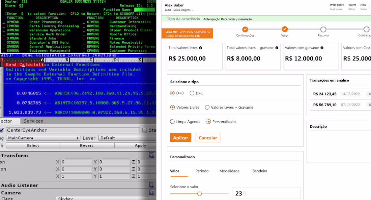This screenshot has width=371, height=200.
Task: Click the value input field showing 23
Action: 266,194
